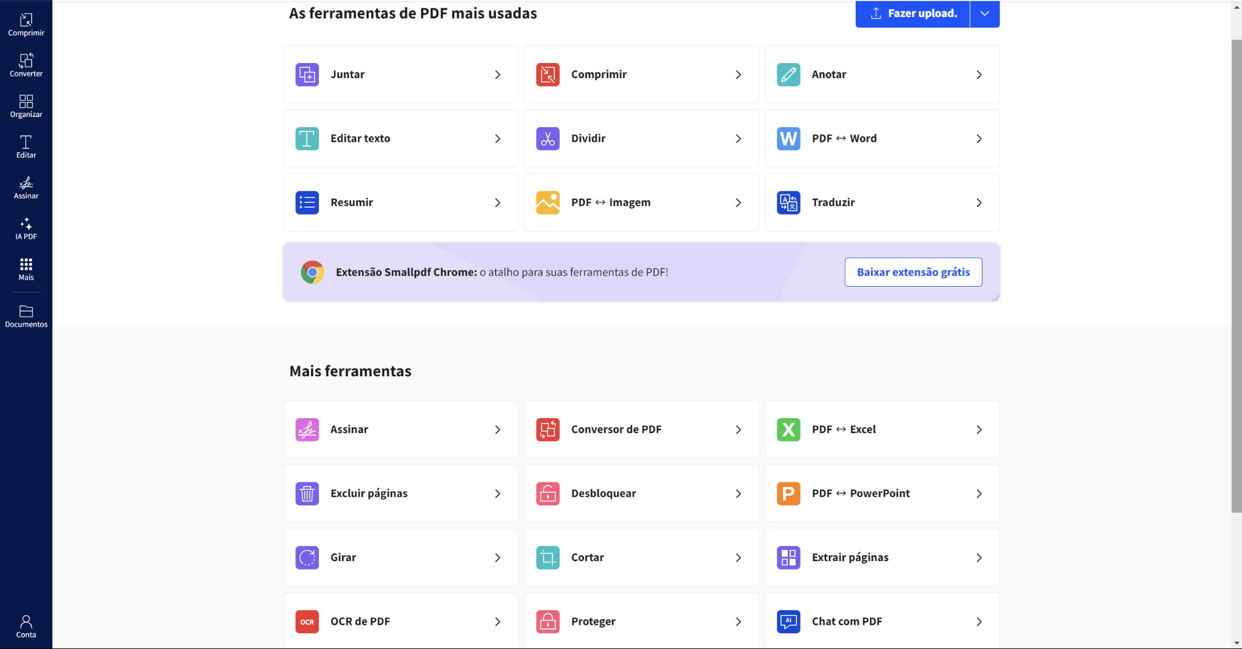Click the Juntar tool icon

(307, 75)
